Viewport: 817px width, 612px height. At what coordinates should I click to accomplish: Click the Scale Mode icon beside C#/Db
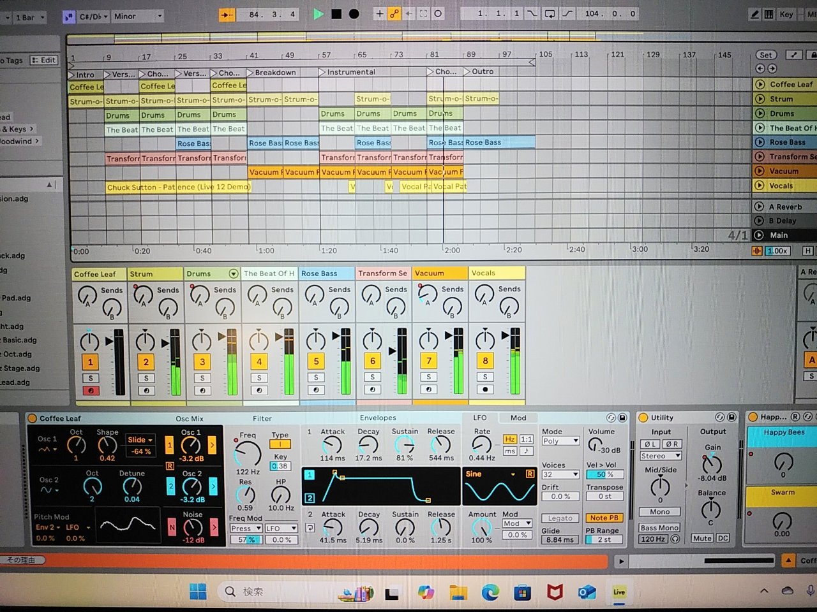click(x=69, y=17)
